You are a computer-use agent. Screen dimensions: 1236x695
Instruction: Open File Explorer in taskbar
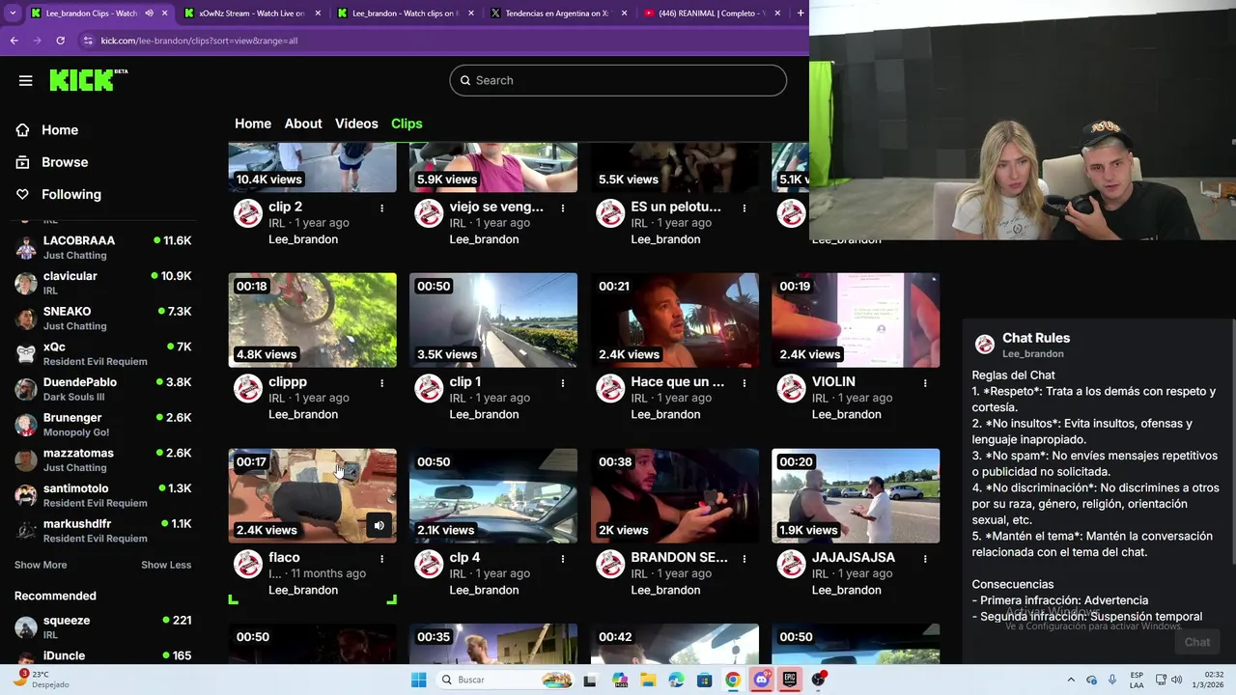click(648, 680)
